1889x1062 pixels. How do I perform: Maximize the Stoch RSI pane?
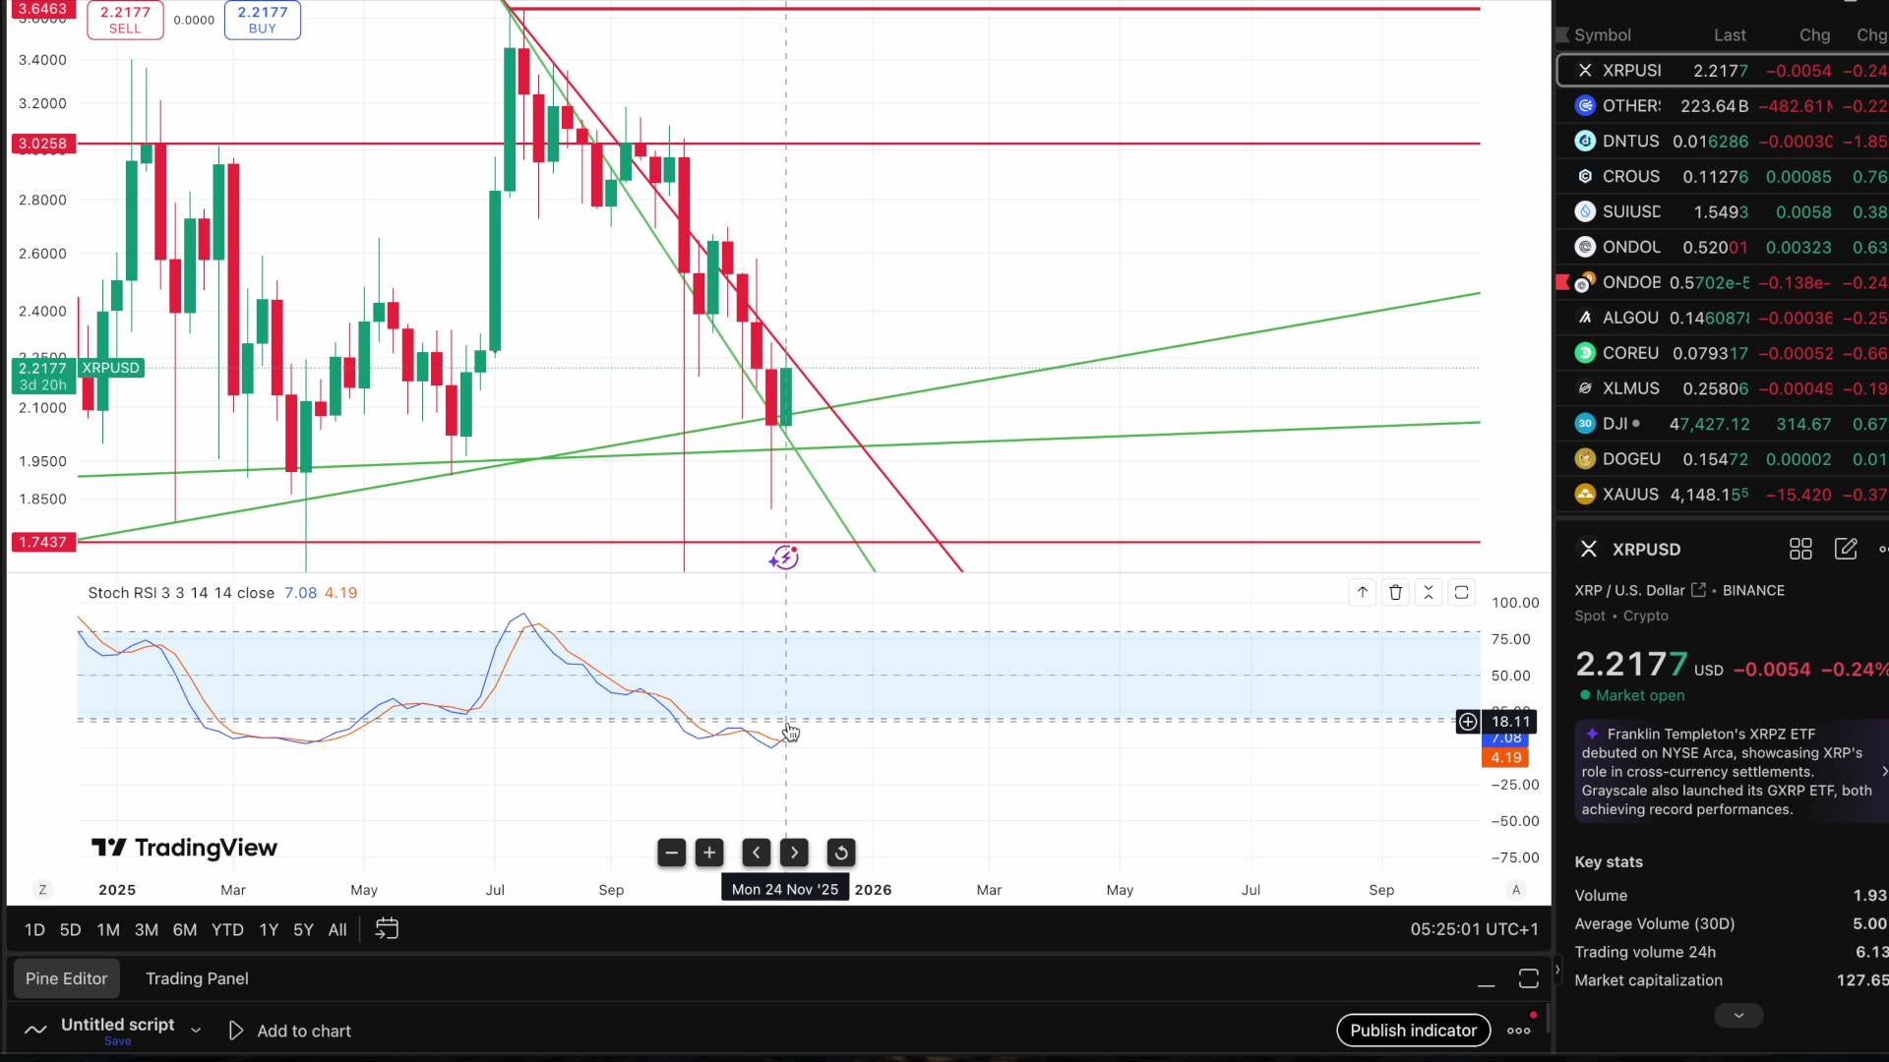click(x=1462, y=592)
